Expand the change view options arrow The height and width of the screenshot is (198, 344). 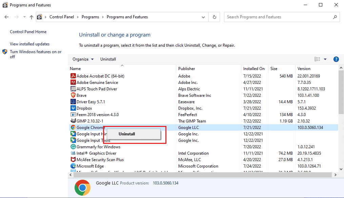click(325, 59)
